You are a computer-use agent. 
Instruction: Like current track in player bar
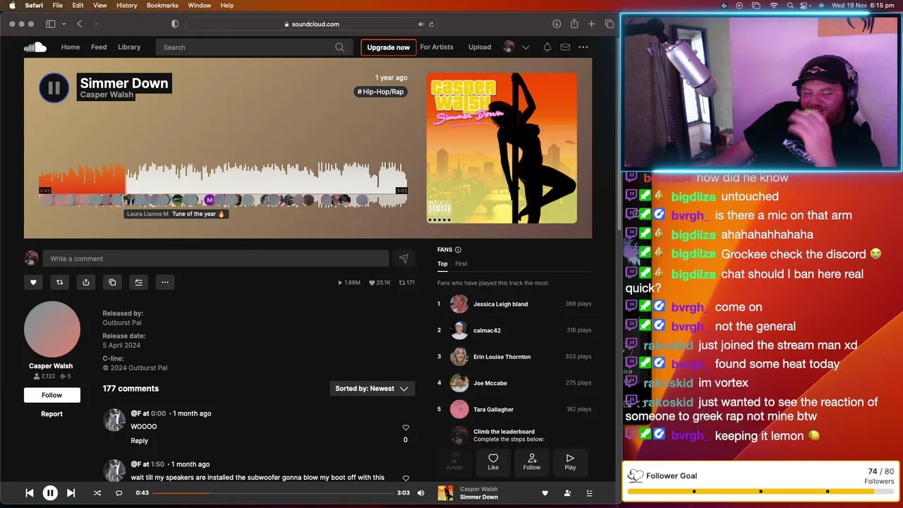coord(545,493)
